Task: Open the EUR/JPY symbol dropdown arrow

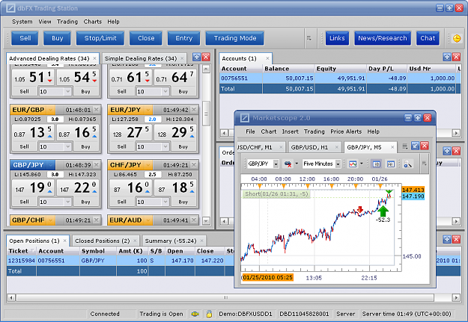Action: (148, 110)
